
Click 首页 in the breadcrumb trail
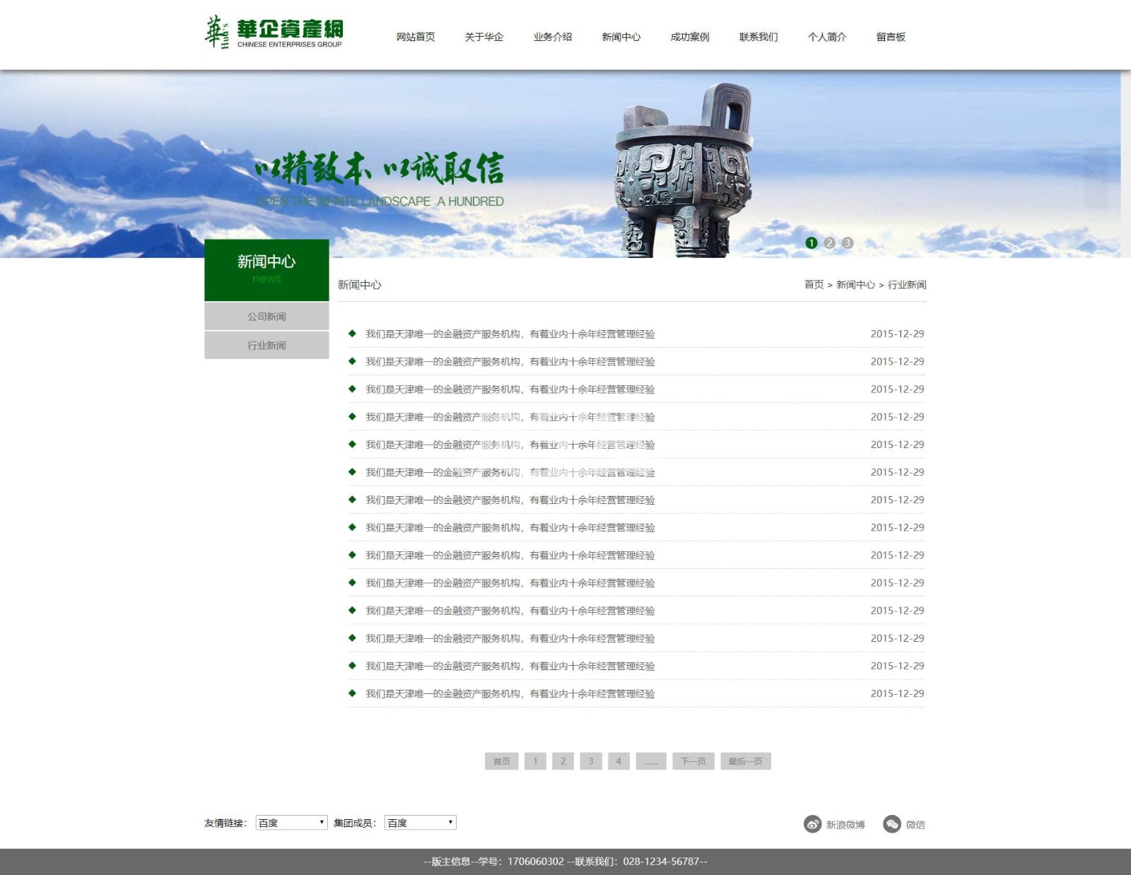[x=814, y=285]
